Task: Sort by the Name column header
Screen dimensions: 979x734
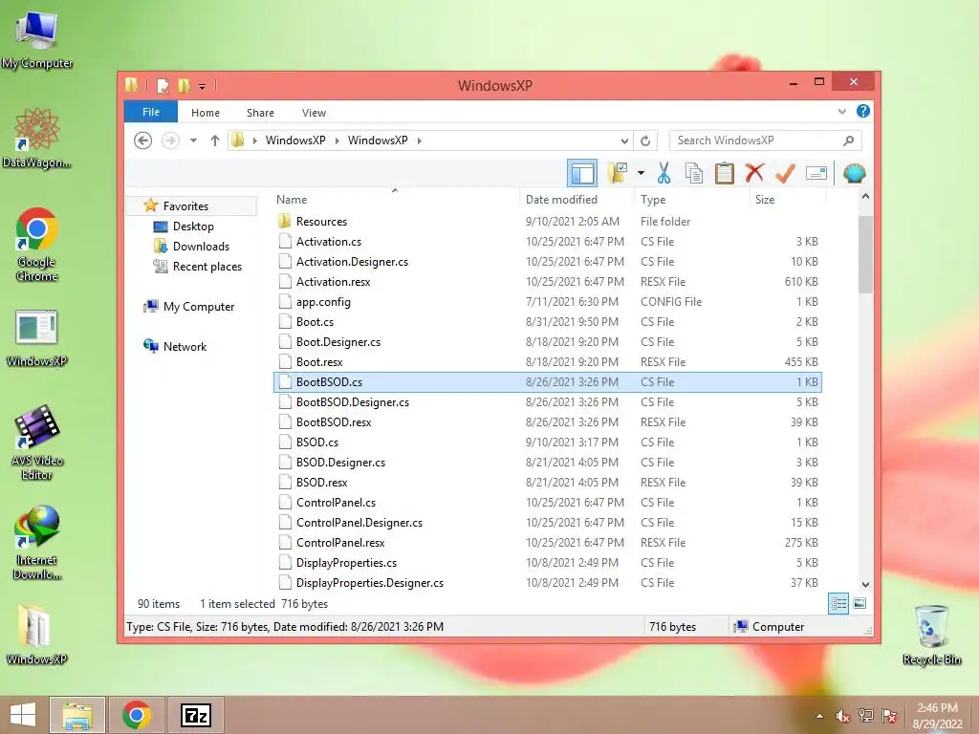Action: point(396,200)
